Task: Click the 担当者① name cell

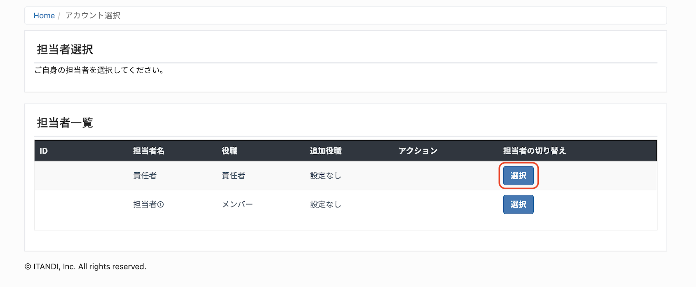Action: pos(148,204)
